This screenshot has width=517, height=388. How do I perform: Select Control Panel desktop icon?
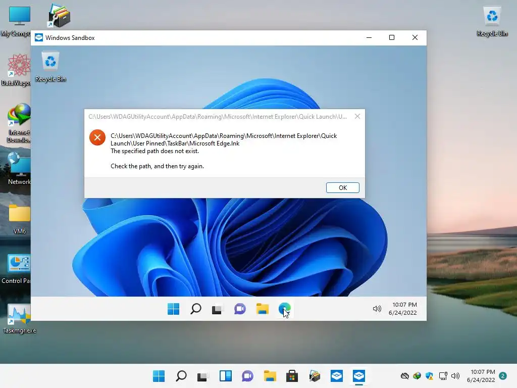17,269
